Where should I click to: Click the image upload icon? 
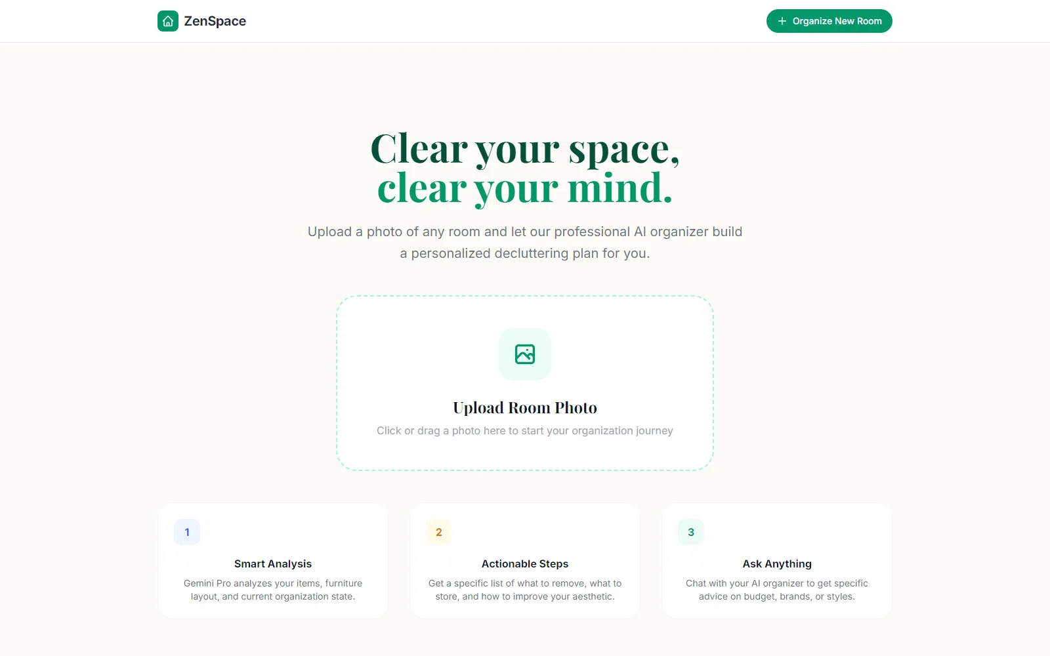click(525, 354)
